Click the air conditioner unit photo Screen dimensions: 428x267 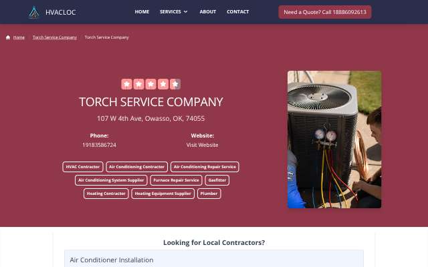[x=334, y=140]
